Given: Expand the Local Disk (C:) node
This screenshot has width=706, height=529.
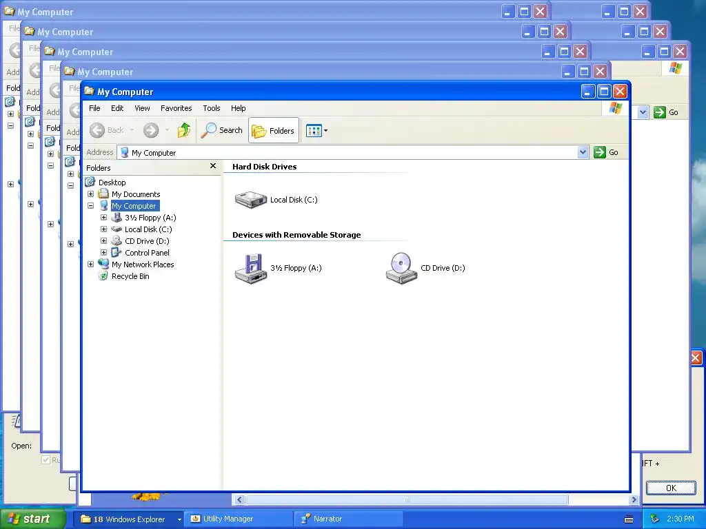Looking at the screenshot, I should (103, 229).
